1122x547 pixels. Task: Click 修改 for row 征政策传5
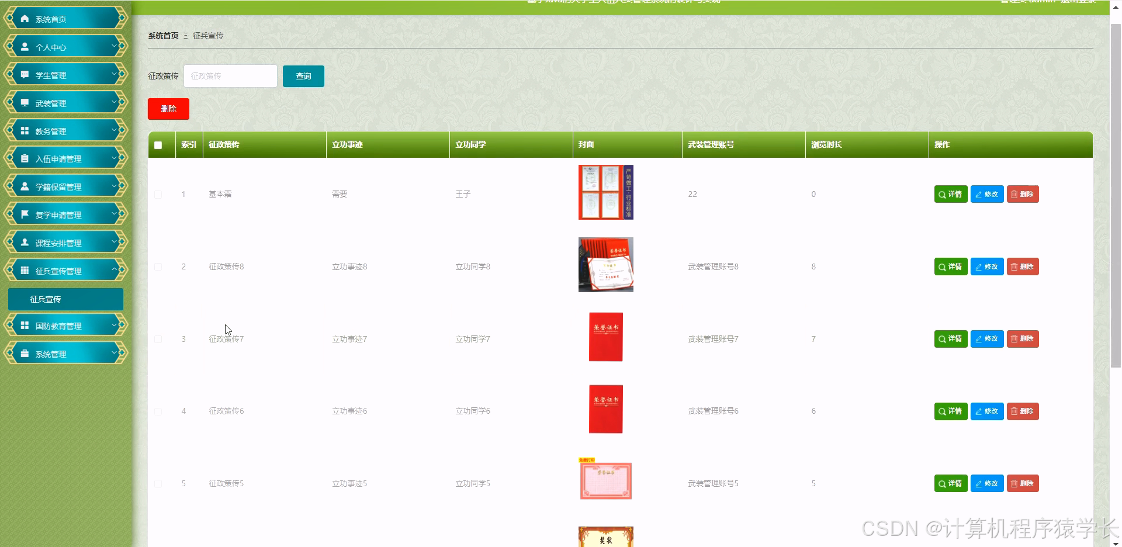point(987,483)
